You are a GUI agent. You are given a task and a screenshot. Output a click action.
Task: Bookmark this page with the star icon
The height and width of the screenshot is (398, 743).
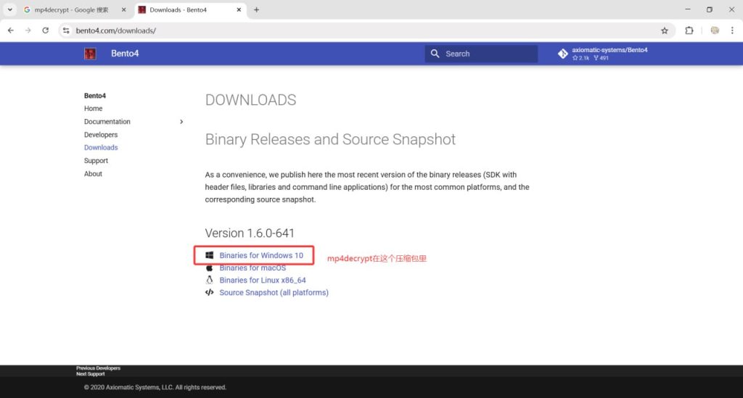[665, 30]
